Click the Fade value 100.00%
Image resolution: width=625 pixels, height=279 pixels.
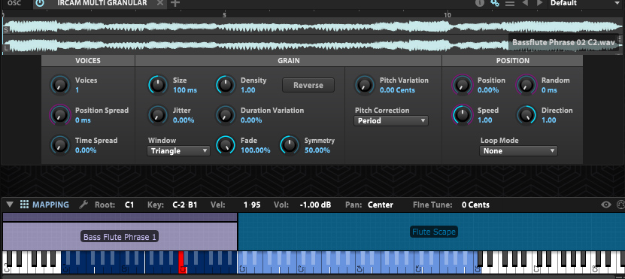click(x=256, y=150)
